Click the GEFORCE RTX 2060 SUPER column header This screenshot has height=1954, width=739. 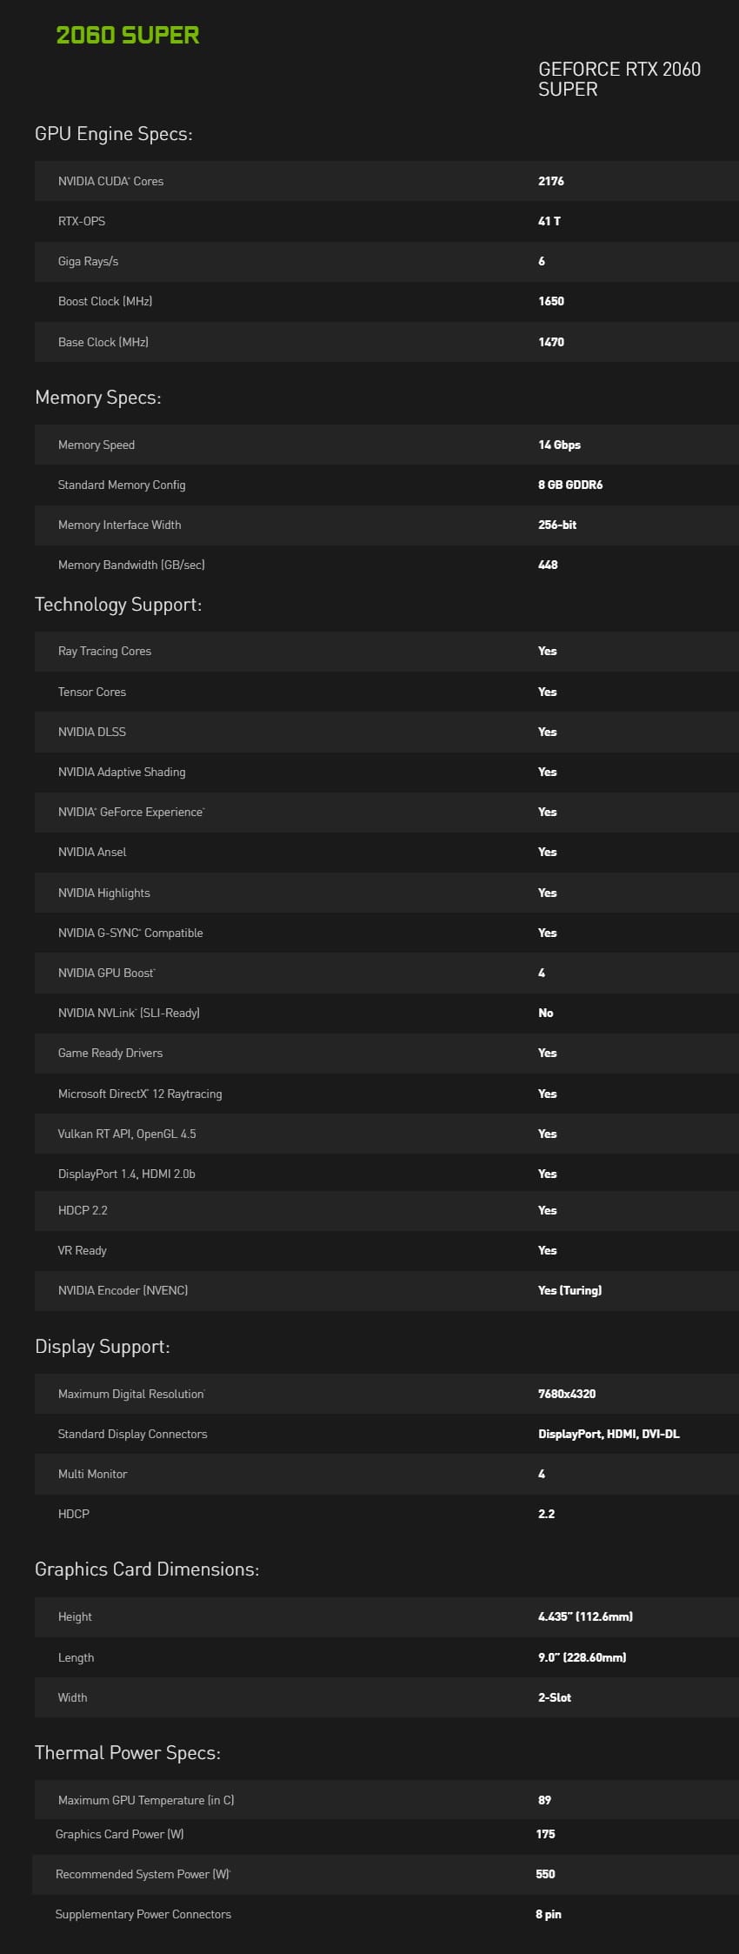619,79
